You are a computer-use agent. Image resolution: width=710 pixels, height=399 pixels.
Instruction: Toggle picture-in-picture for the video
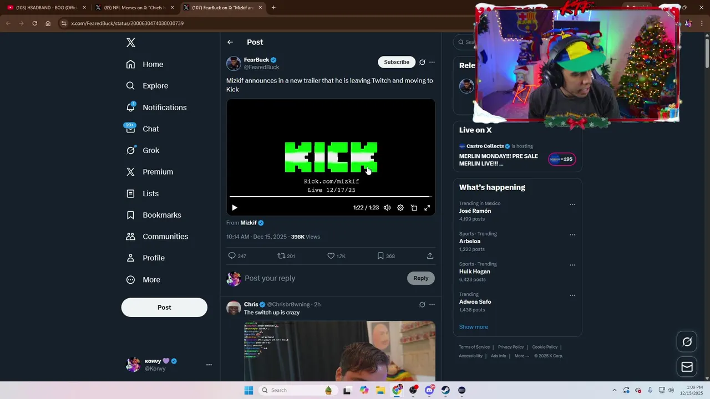coord(414,208)
